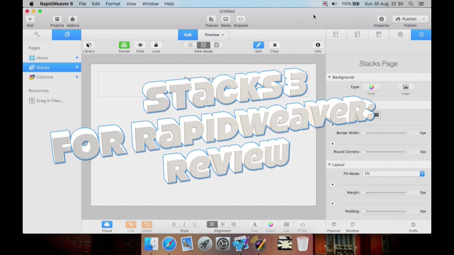Open the Format menu
This screenshot has width=454, height=255.
113,4
